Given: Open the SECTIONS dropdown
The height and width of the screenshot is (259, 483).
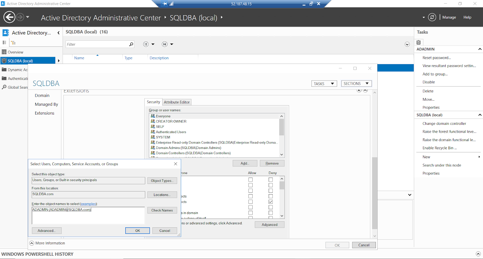Looking at the screenshot, I should [356, 84].
